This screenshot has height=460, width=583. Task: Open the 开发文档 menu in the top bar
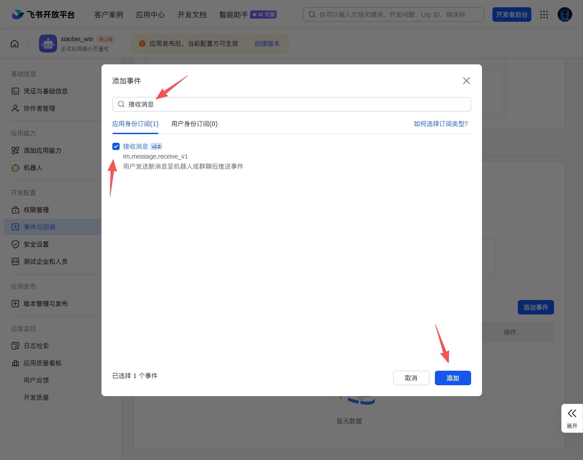point(192,14)
